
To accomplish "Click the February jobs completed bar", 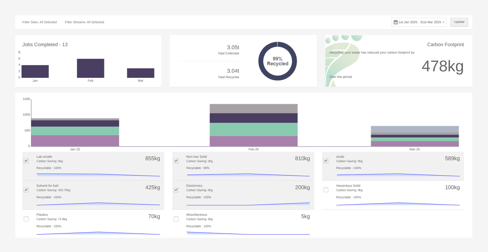I will pos(90,68).
